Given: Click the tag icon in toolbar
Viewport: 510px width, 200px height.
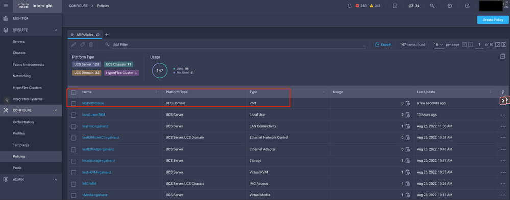Looking at the screenshot, I should (82, 44).
